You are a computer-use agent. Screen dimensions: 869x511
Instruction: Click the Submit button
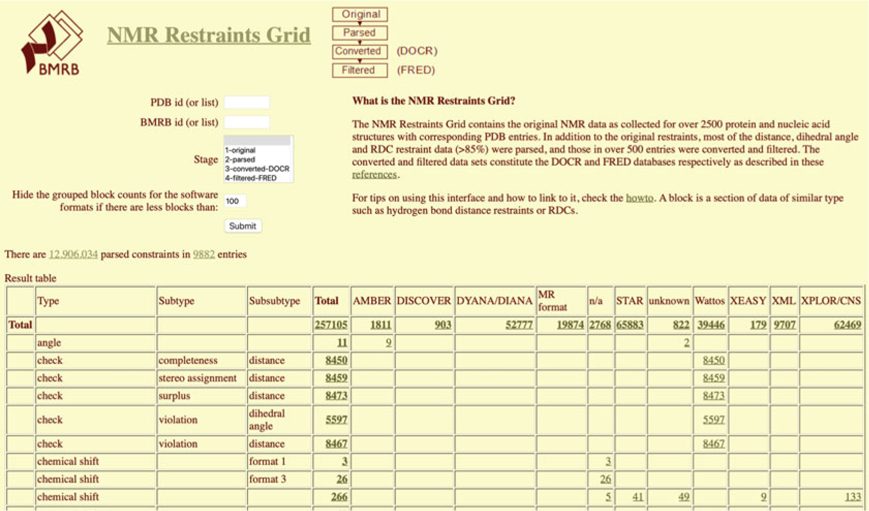pyautogui.click(x=243, y=226)
